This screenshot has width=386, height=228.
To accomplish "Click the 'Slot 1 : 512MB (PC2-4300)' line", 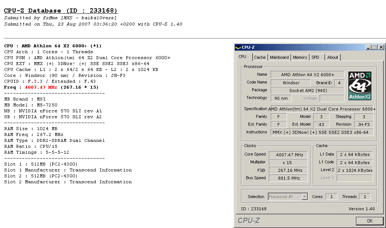I will click(41, 164).
